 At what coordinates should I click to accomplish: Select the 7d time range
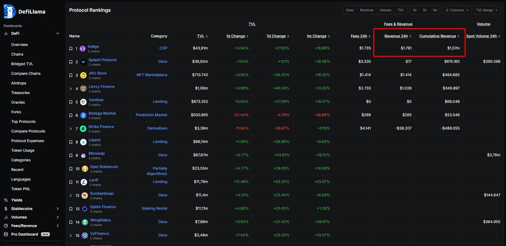click(425, 10)
